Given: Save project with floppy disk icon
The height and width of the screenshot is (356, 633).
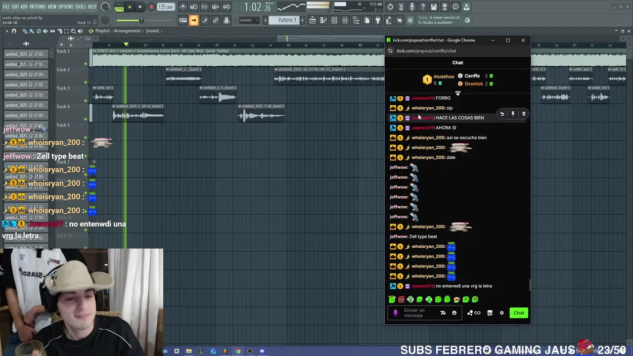Looking at the screenshot, I should [x=434, y=7].
